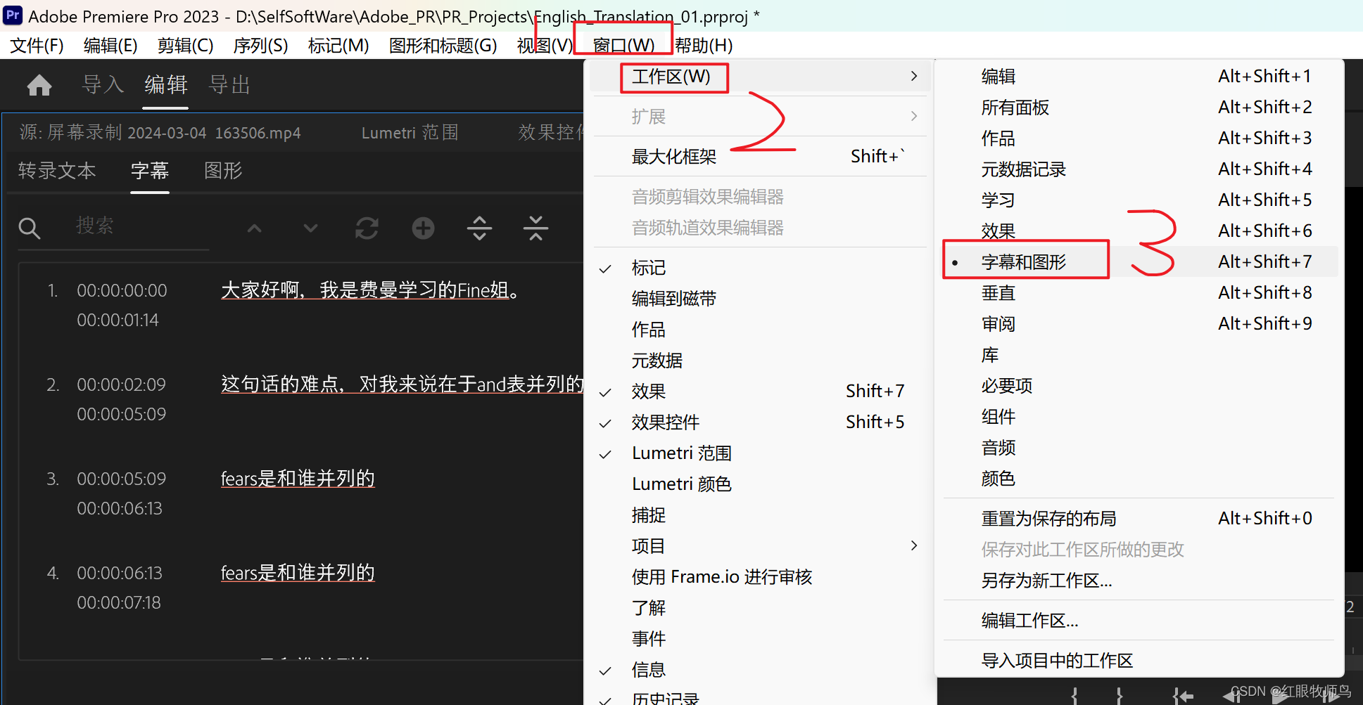The height and width of the screenshot is (705, 1363).
Task: Select the 字幕和图形 workspace option
Action: click(x=1139, y=262)
